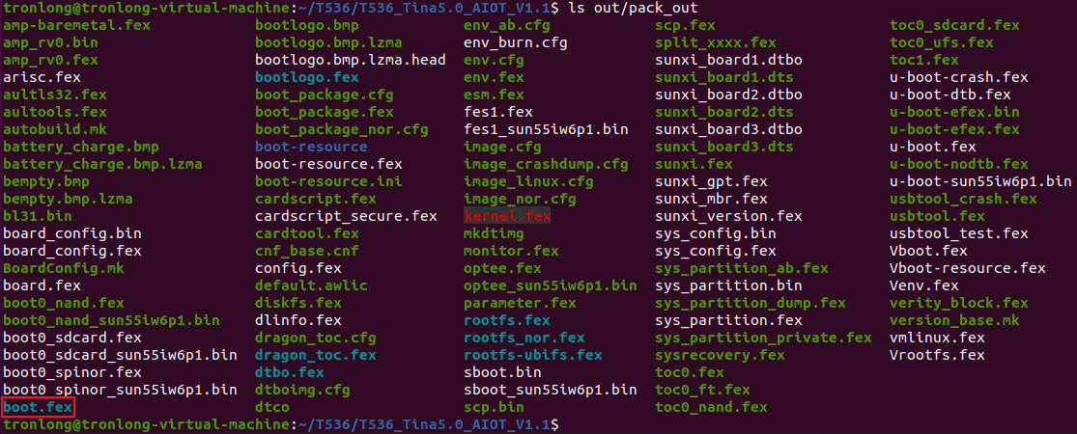This screenshot has height=434, width=1077.
Task: Click the toc0_sdcard.fex entry
Action: tap(954, 25)
